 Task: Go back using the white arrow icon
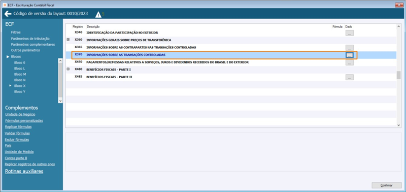8,14
